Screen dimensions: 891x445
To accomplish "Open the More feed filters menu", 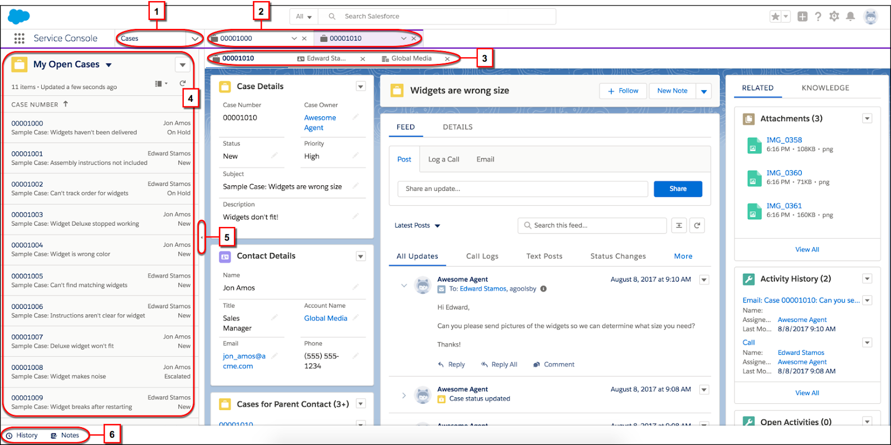I will (x=683, y=256).
